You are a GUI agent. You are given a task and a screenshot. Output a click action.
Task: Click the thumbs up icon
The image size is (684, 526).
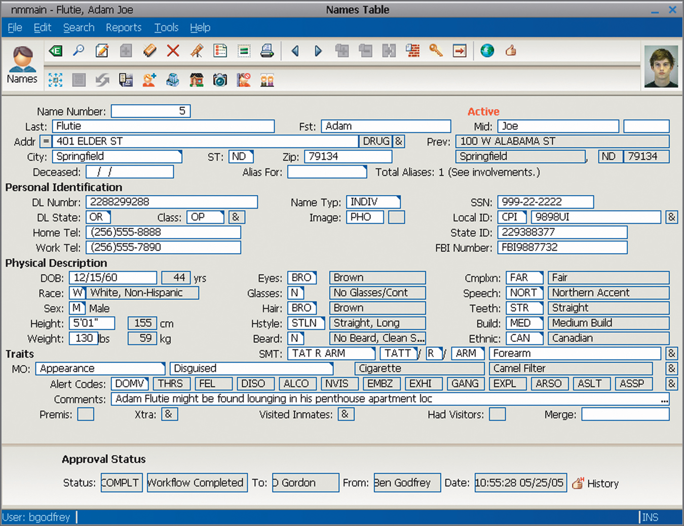pos(511,51)
